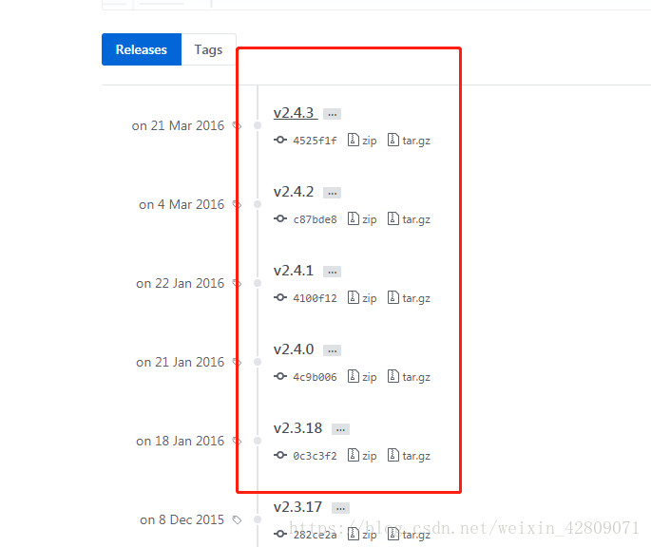This screenshot has width=651, height=547.
Task: Download the zip text link for v2.4.0
Action: pos(370,377)
